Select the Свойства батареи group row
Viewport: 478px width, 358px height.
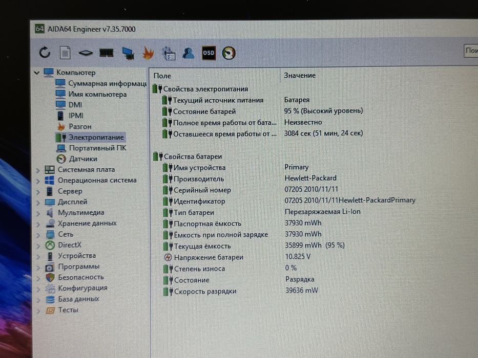pos(188,156)
